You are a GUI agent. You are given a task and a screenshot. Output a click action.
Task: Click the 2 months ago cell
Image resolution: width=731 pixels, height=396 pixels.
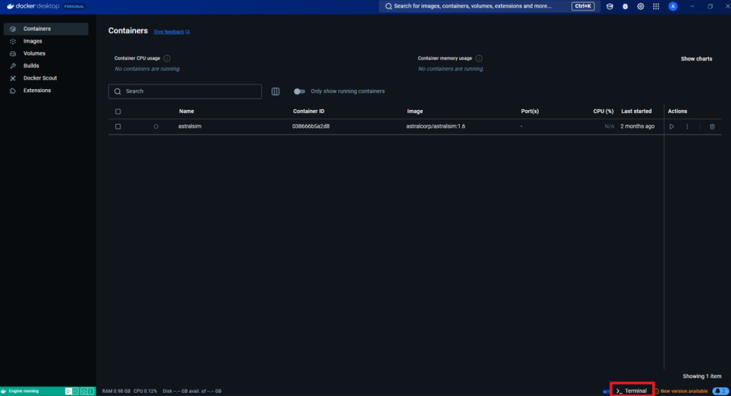pyautogui.click(x=637, y=126)
